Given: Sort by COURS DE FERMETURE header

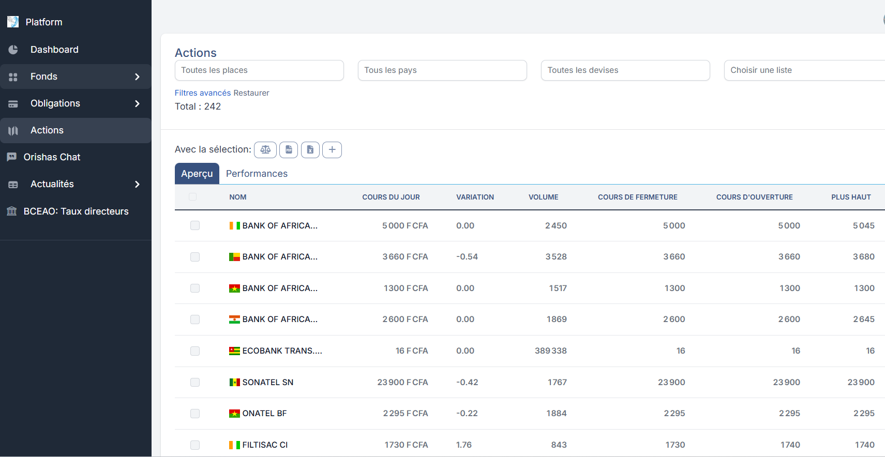Looking at the screenshot, I should [x=638, y=197].
